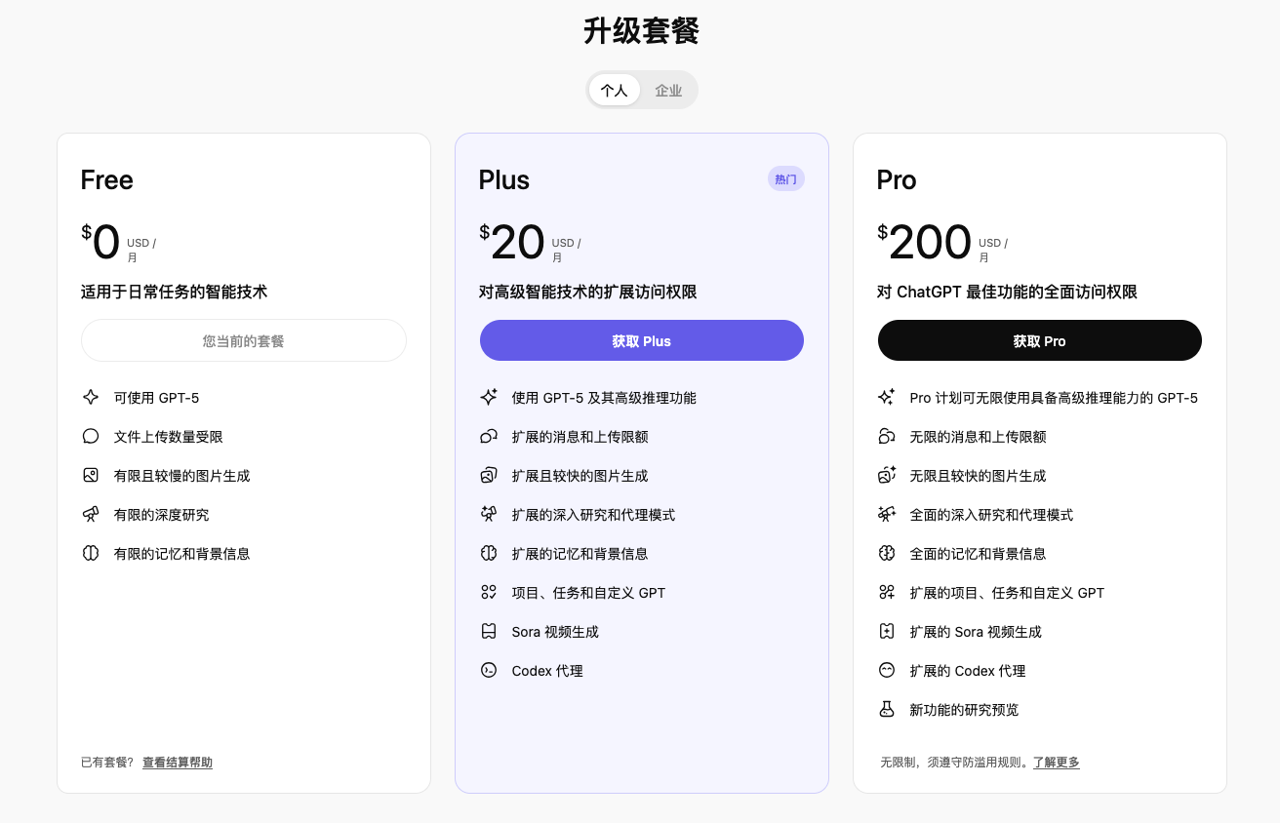Click the text 可使用 GPT-5
The image size is (1280, 823).
point(157,398)
